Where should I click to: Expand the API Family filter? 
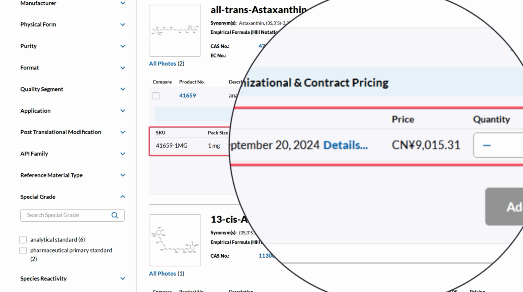(123, 154)
